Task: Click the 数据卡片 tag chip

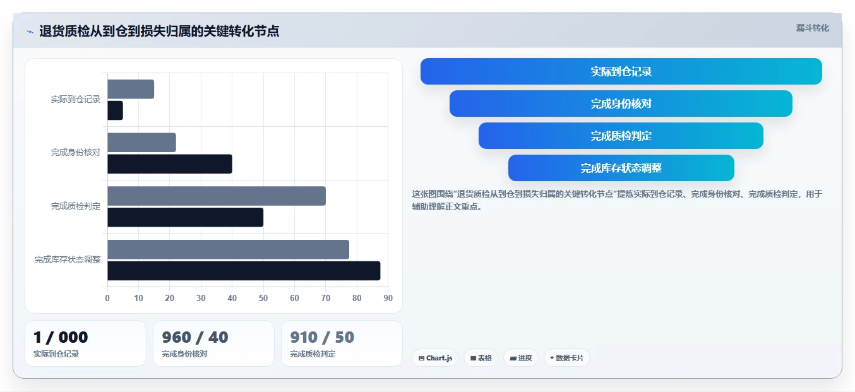Action: point(566,358)
